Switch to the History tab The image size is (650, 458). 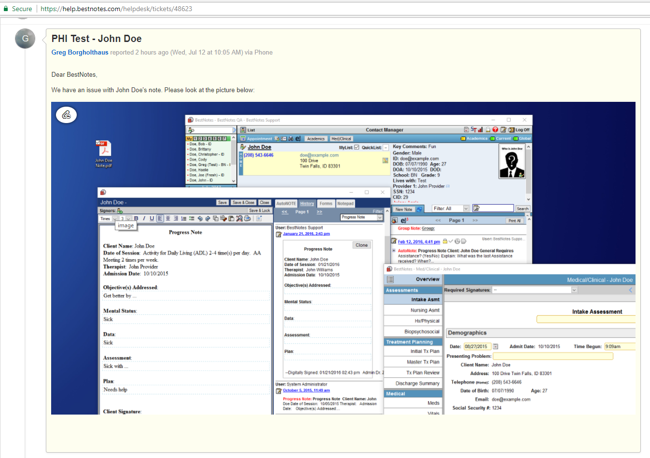click(307, 204)
